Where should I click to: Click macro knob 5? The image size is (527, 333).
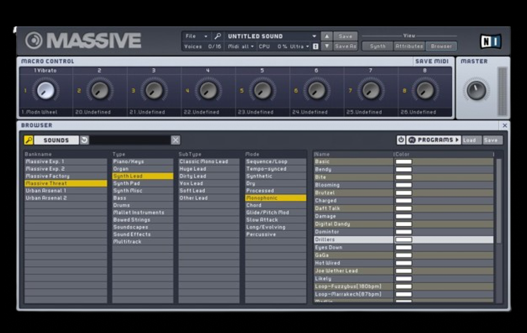pyautogui.click(x=262, y=91)
